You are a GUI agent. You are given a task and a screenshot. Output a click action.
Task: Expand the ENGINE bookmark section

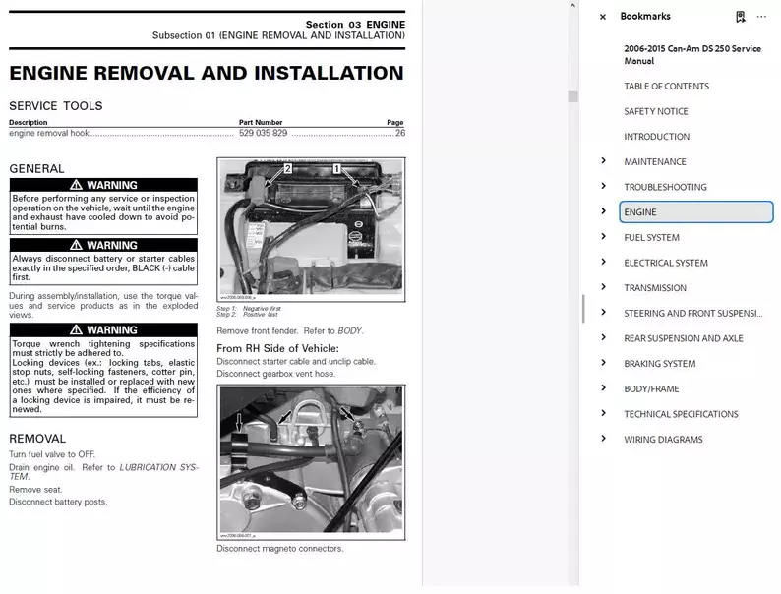[x=603, y=211]
